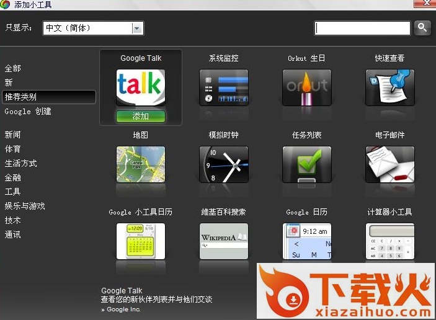Viewport: 436px width, 320px height.
Task: Click the magnifier search button
Action: click(422, 28)
